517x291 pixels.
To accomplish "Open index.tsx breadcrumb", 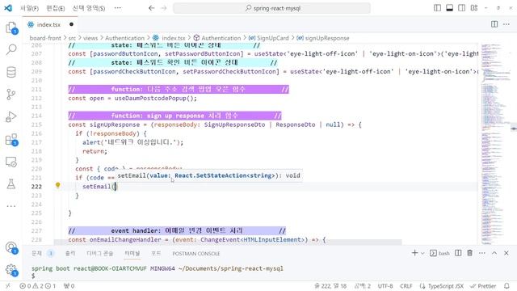I will (x=169, y=38).
